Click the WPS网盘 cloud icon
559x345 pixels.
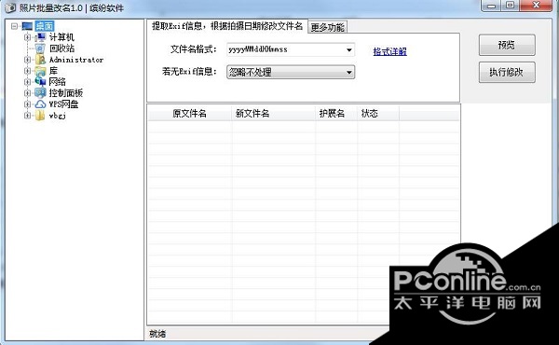[40, 104]
